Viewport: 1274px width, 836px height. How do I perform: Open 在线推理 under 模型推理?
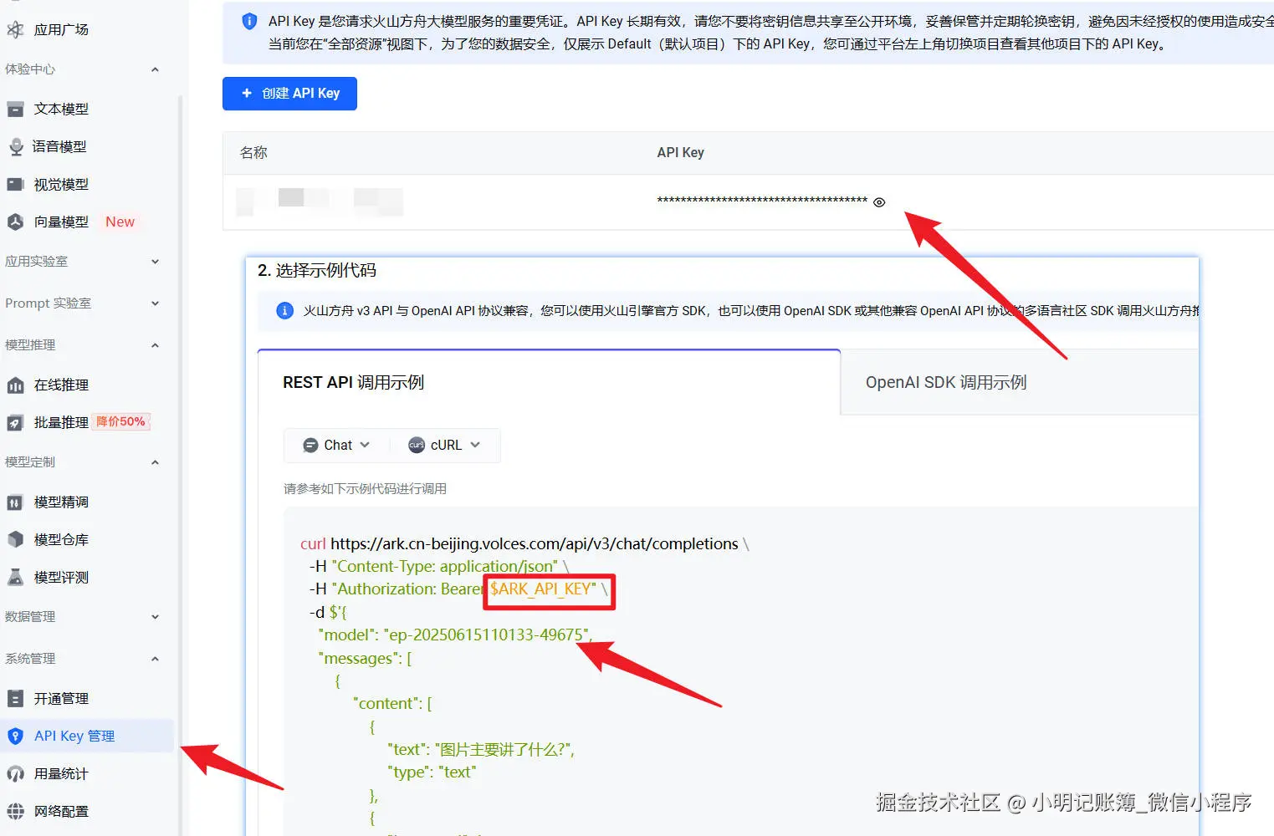tap(59, 385)
